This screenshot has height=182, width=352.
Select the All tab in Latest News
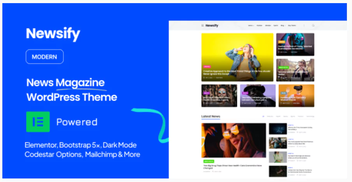tap(263, 117)
